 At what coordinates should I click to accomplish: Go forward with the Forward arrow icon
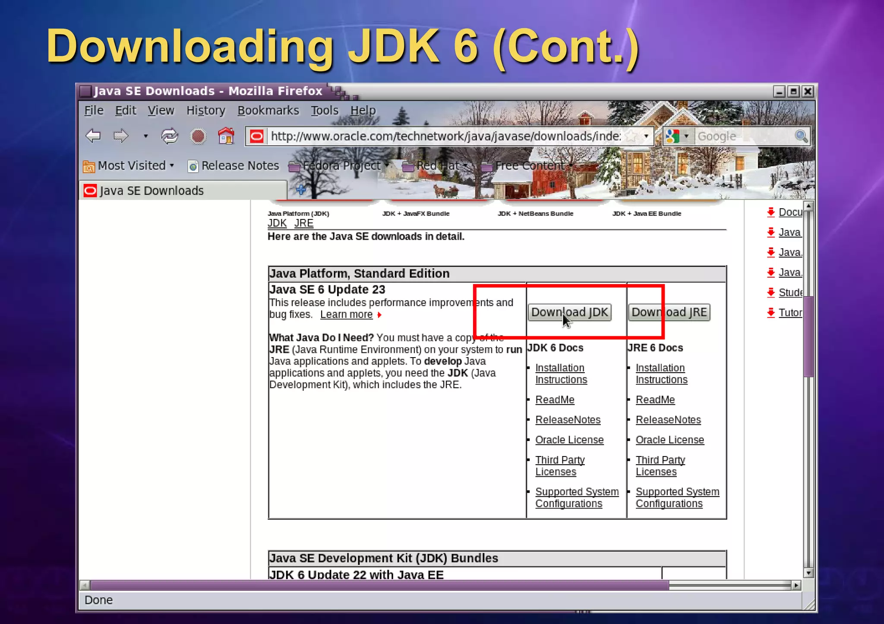pyautogui.click(x=121, y=136)
